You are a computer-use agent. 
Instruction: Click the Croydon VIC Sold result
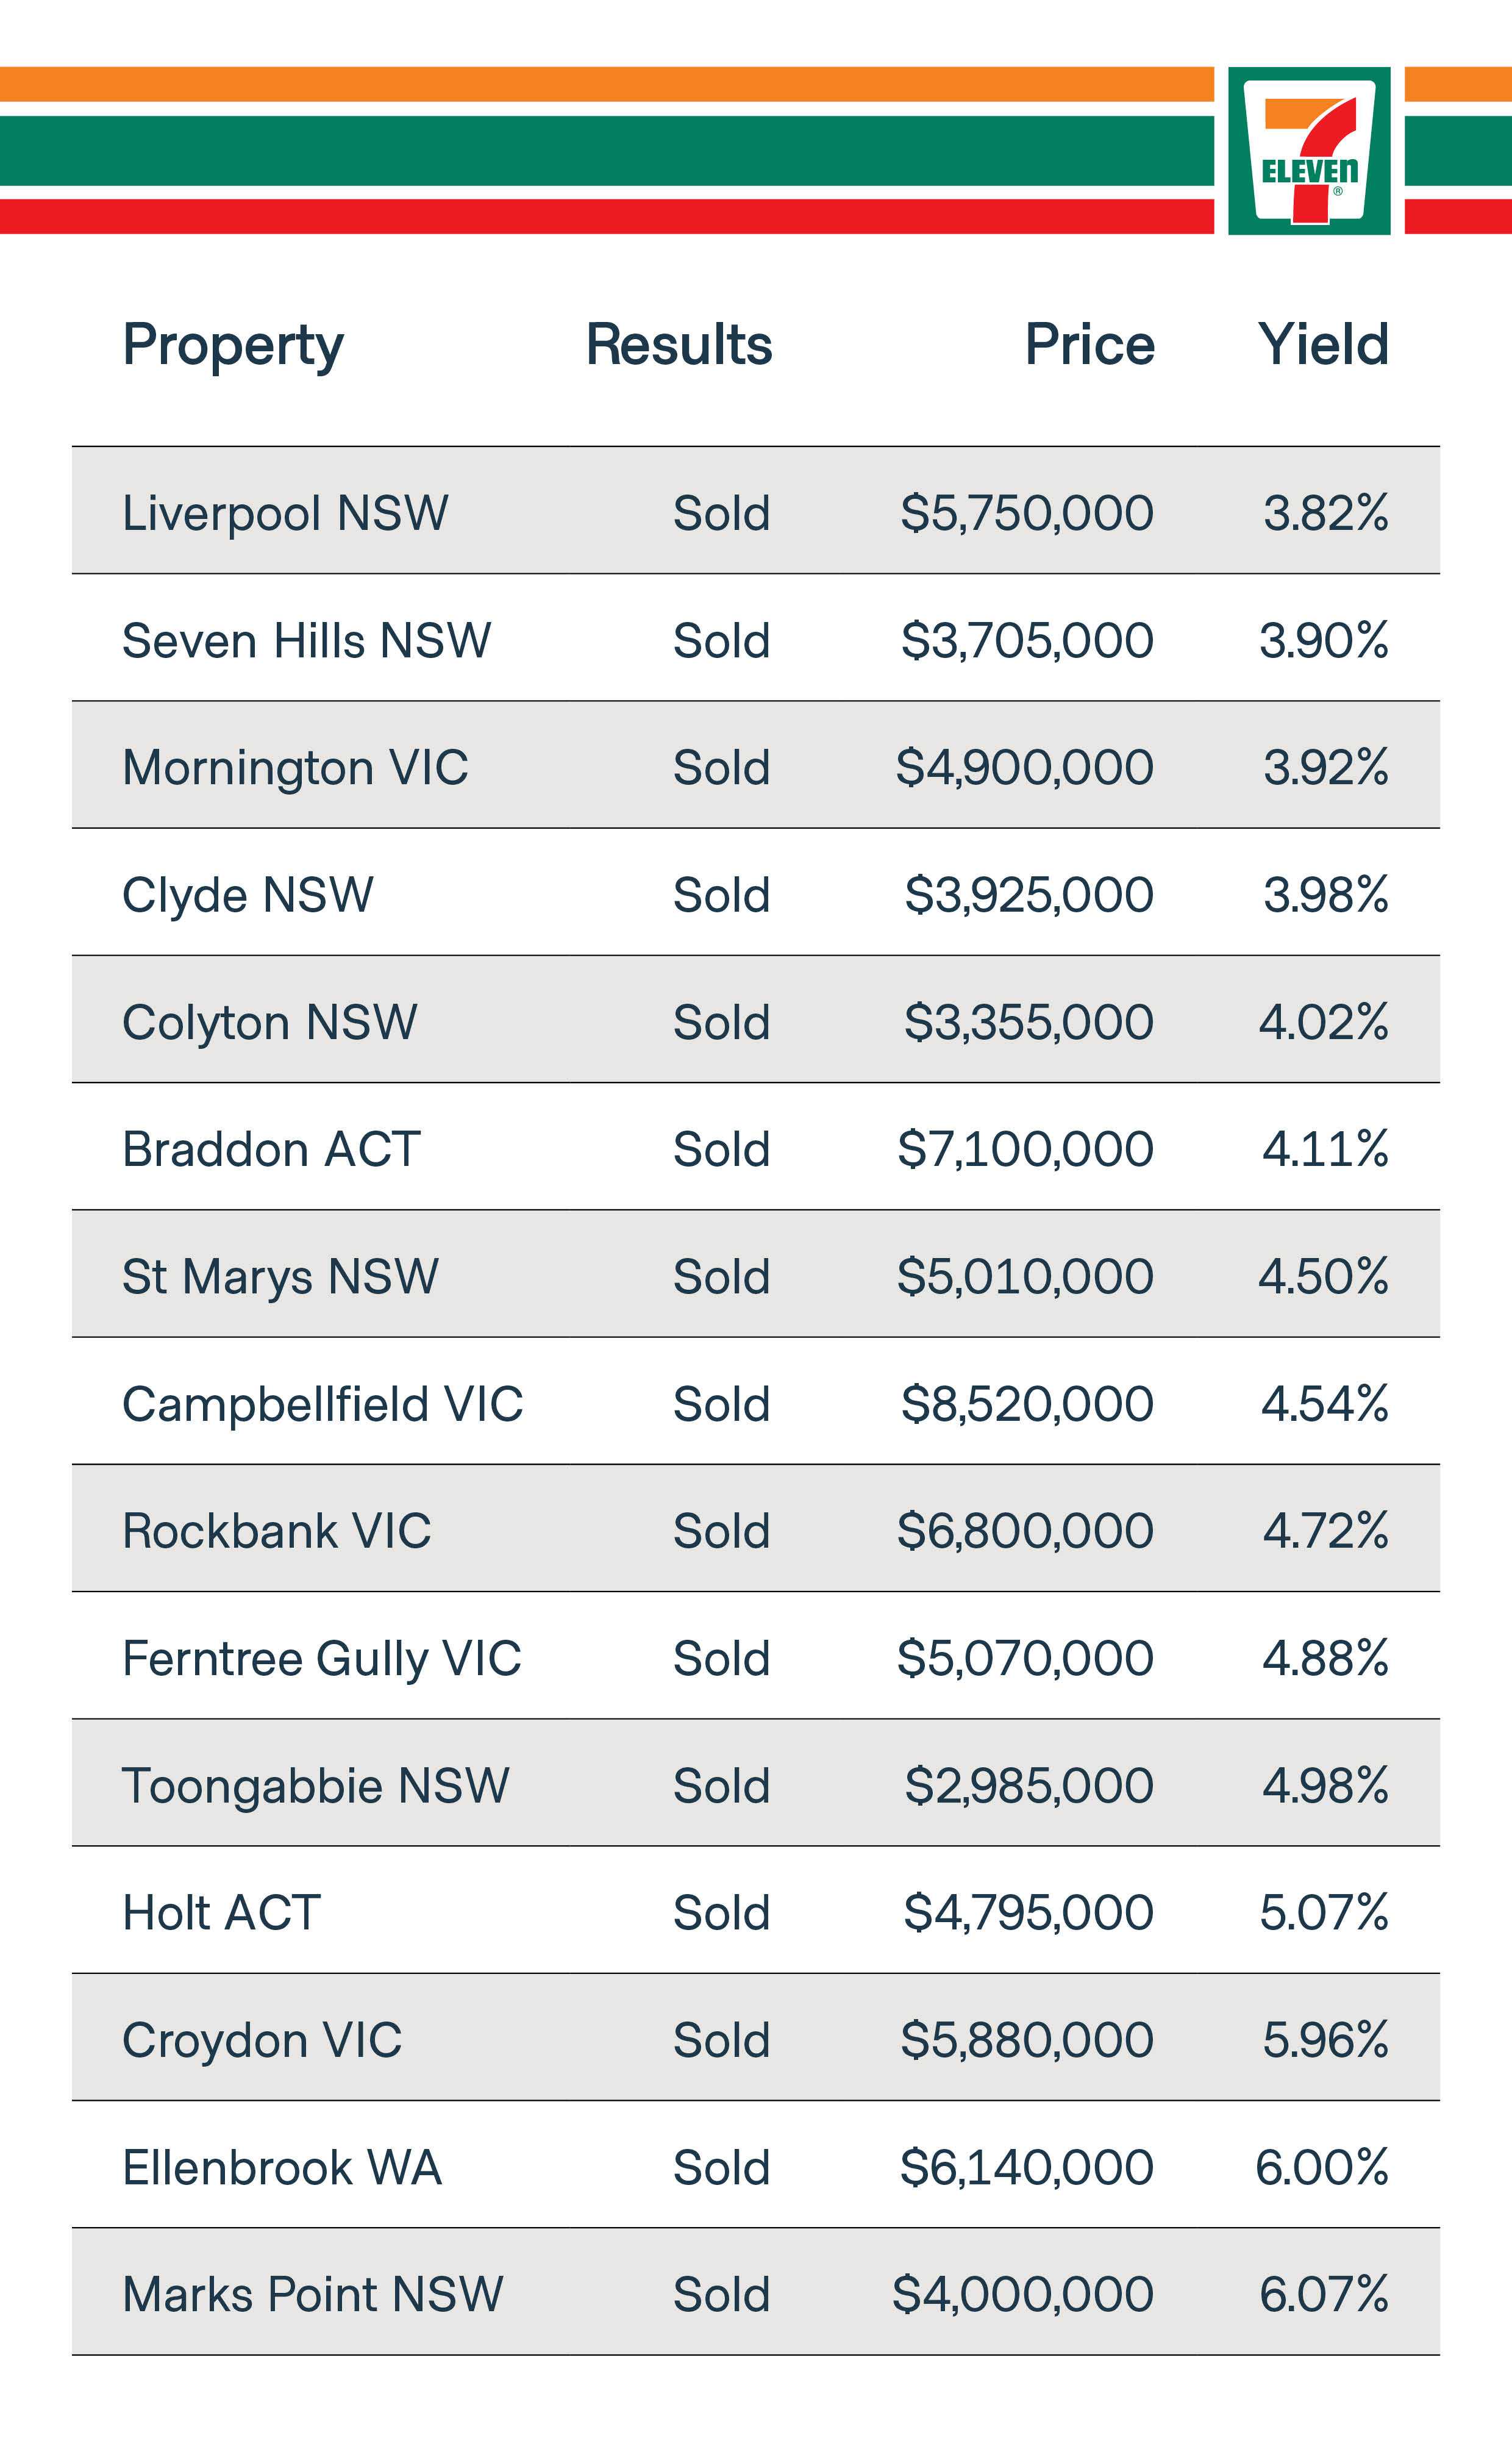(721, 2039)
